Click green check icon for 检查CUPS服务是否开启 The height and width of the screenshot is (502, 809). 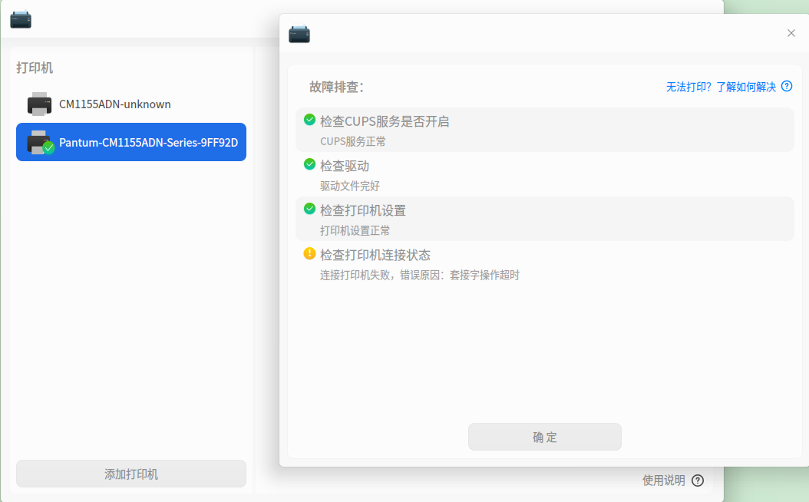[309, 120]
